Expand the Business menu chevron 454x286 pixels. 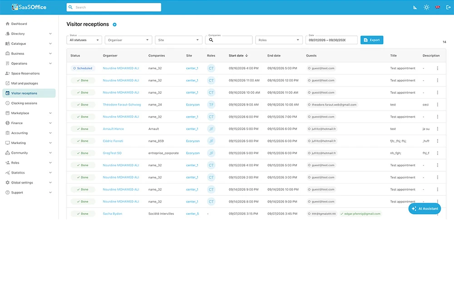[50, 53]
